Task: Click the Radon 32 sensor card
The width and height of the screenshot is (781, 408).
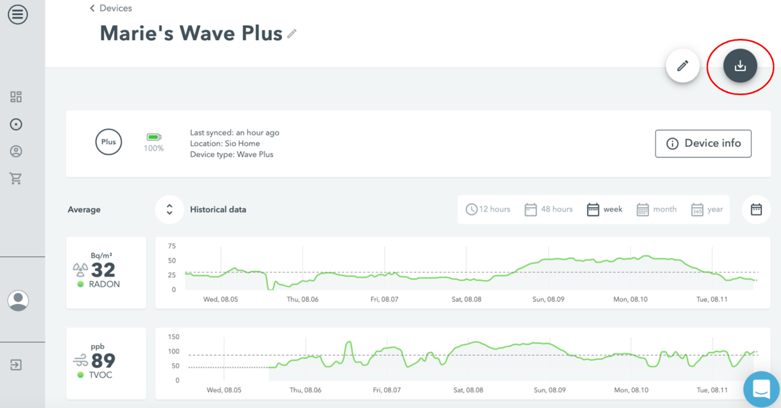Action: pos(106,272)
